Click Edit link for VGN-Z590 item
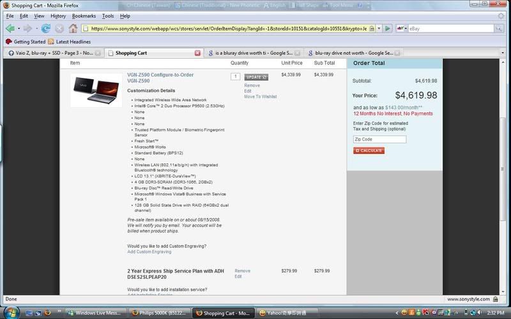The height and width of the screenshot is (319, 511). tap(248, 91)
